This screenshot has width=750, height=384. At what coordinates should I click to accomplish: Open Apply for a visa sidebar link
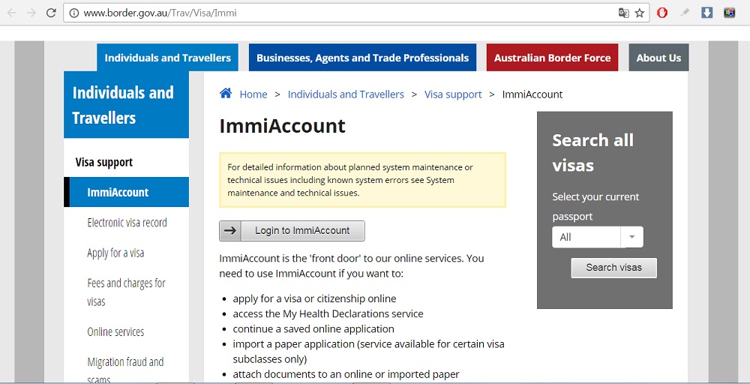pyautogui.click(x=115, y=253)
